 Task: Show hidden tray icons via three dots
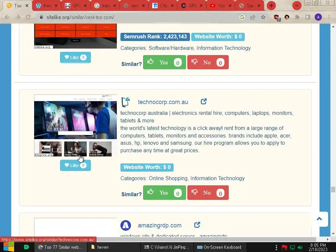[x=276, y=247]
